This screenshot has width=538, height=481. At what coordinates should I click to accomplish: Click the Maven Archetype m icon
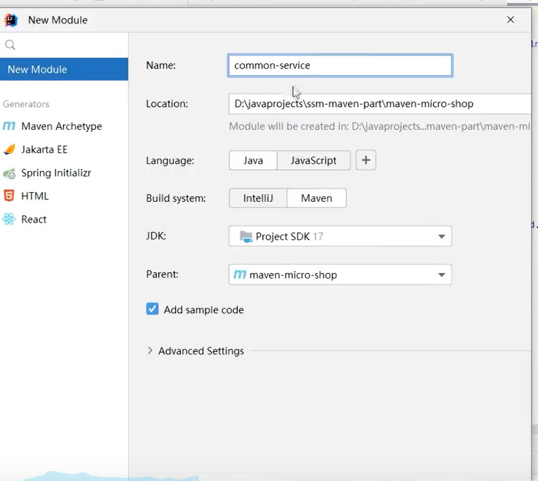[x=9, y=126]
